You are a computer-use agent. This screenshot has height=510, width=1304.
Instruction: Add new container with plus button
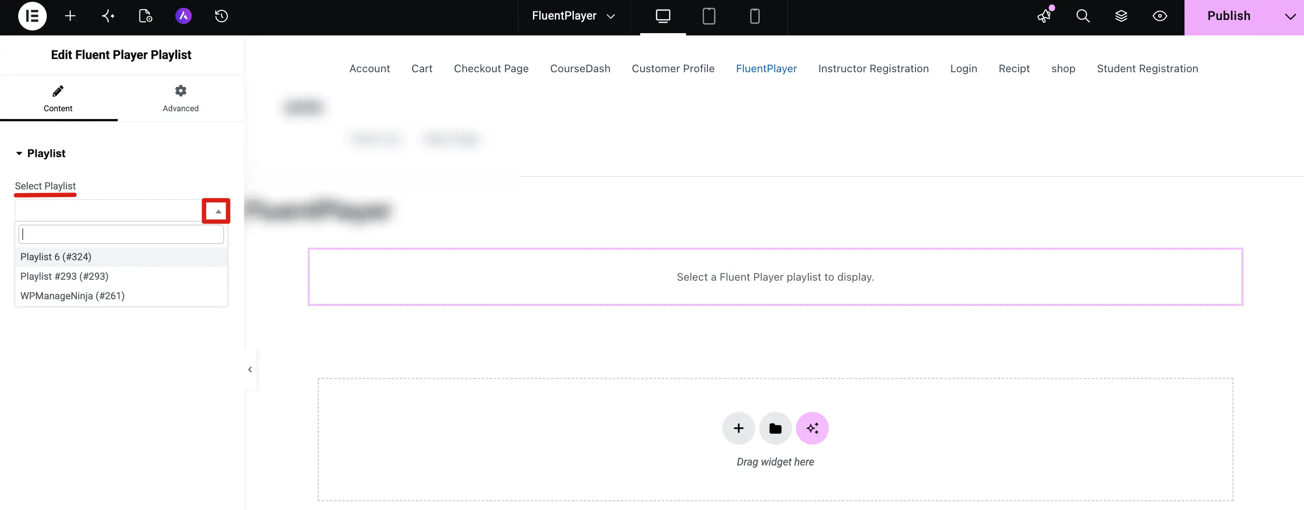pyautogui.click(x=739, y=428)
